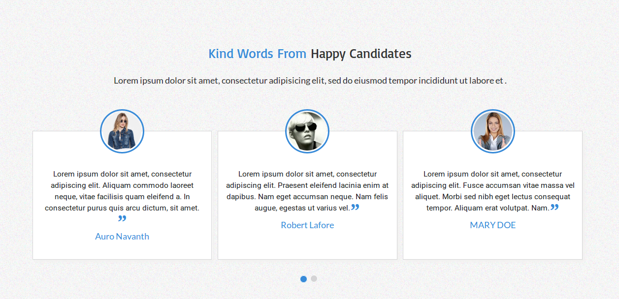Click Robert Lafore's black-and-white avatar photo
Screen dimensions: 619x299
(x=307, y=131)
